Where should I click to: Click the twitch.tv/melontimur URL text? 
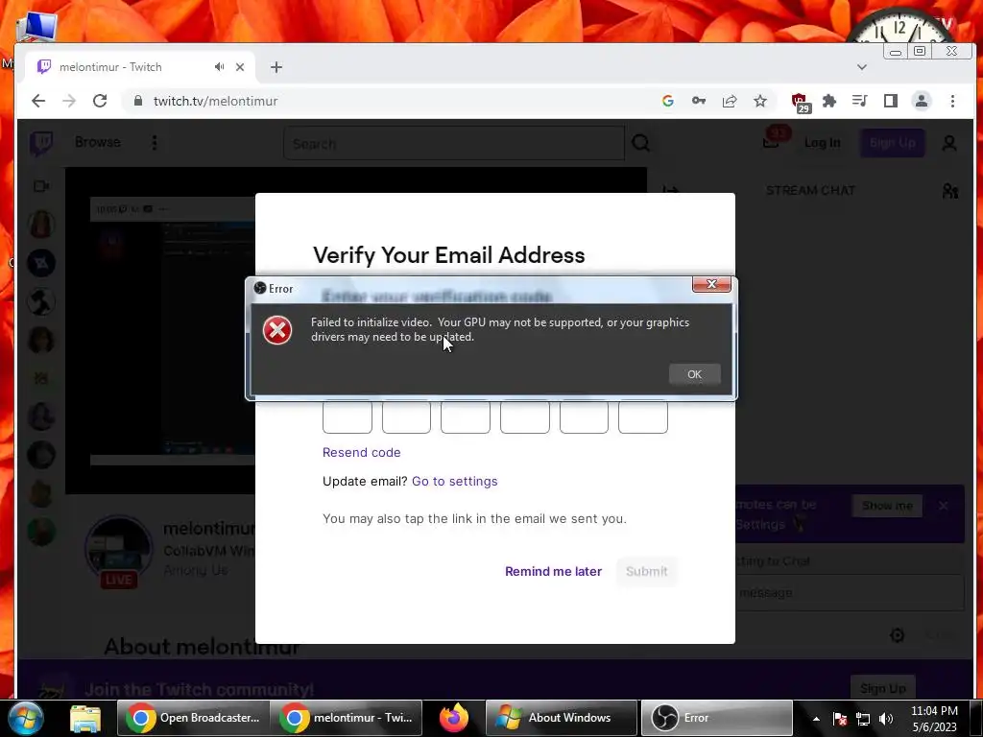[215, 101]
